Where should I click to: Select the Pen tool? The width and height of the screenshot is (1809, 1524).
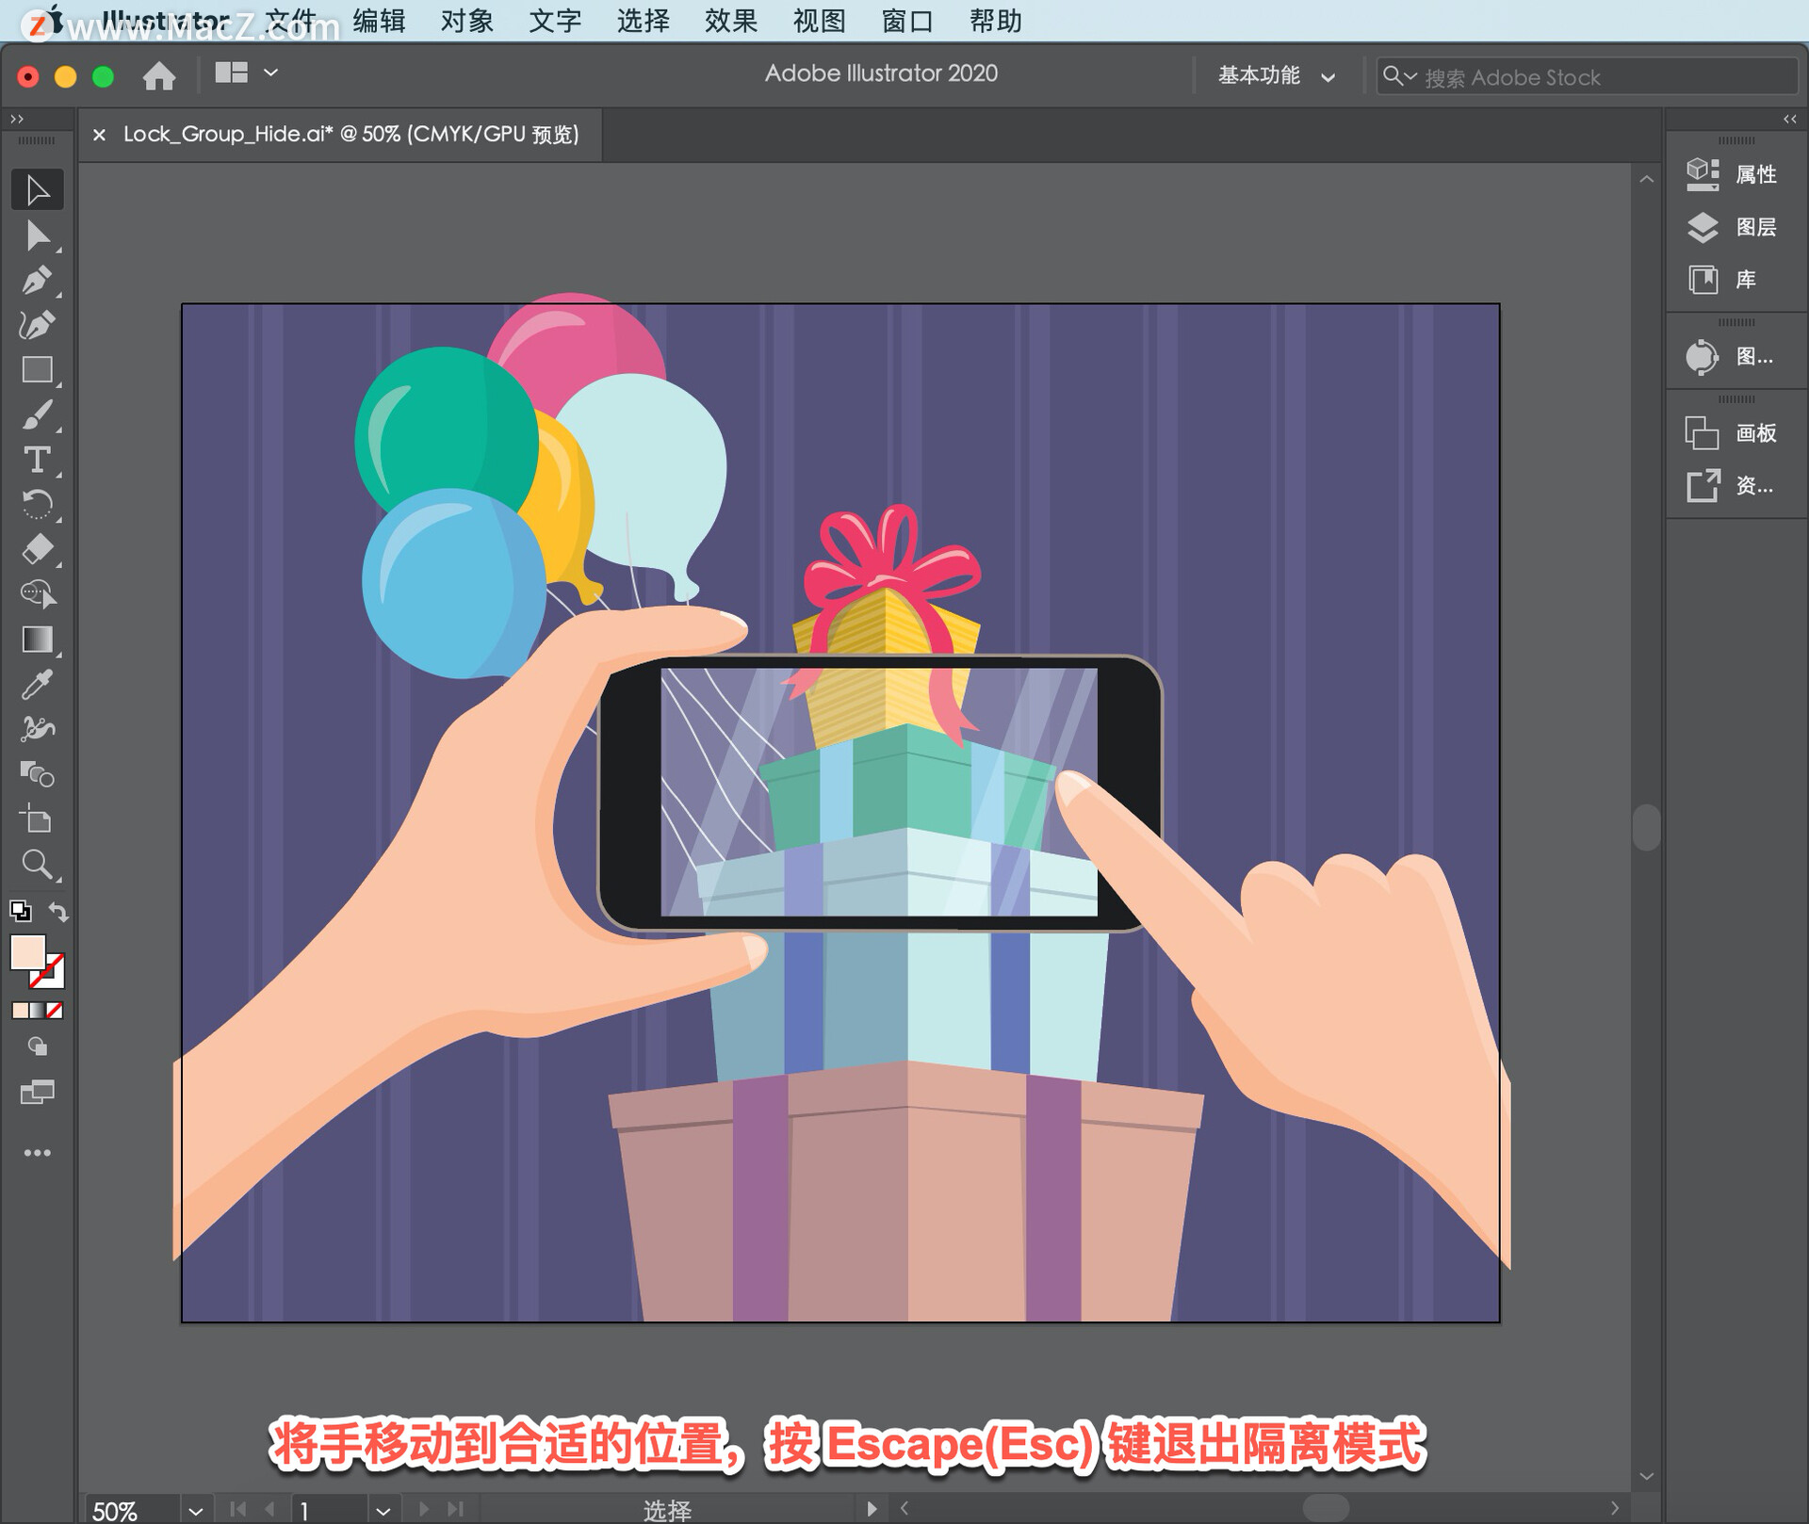tap(38, 281)
